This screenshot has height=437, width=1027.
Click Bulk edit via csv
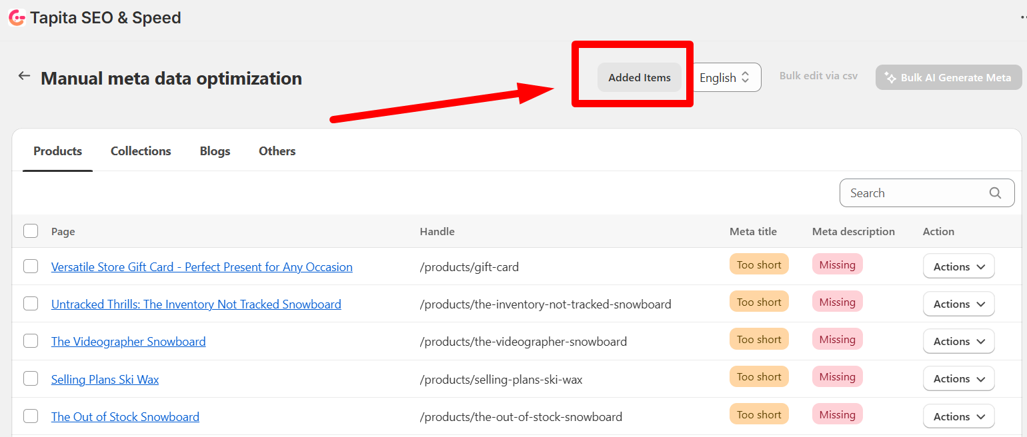pos(818,76)
